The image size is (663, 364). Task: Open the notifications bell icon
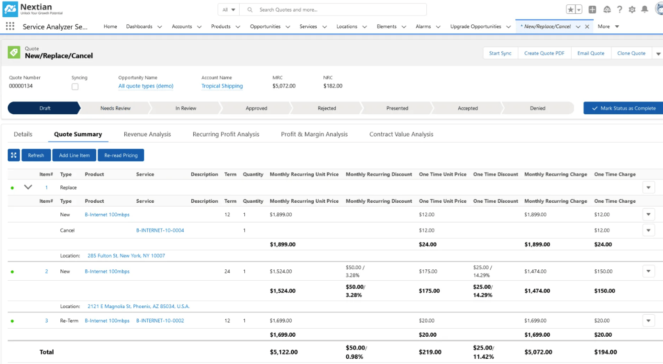[x=644, y=10]
